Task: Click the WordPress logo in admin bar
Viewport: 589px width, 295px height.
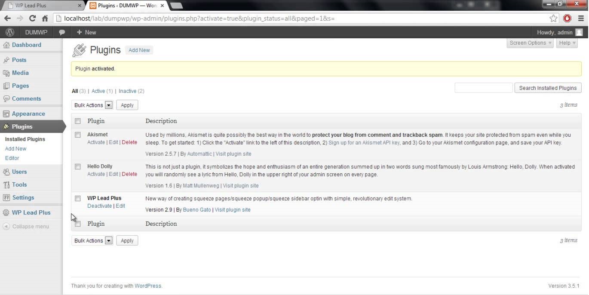Action: click(x=10, y=32)
